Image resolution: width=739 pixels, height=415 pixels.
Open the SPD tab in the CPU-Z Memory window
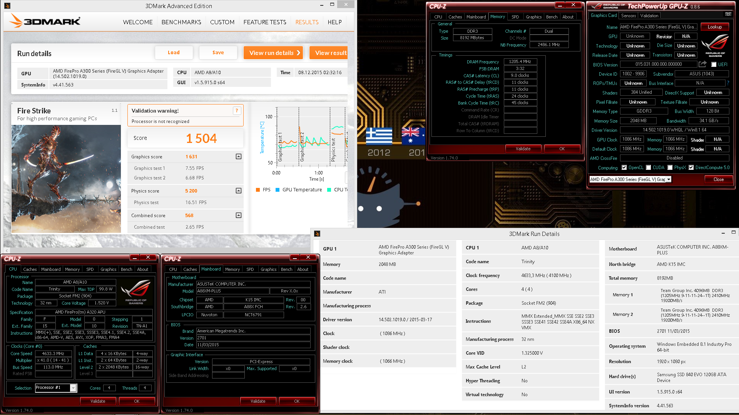coord(515,17)
